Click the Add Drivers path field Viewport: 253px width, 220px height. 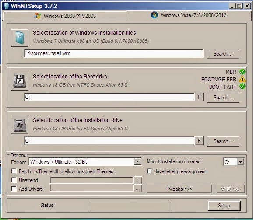tap(92, 188)
